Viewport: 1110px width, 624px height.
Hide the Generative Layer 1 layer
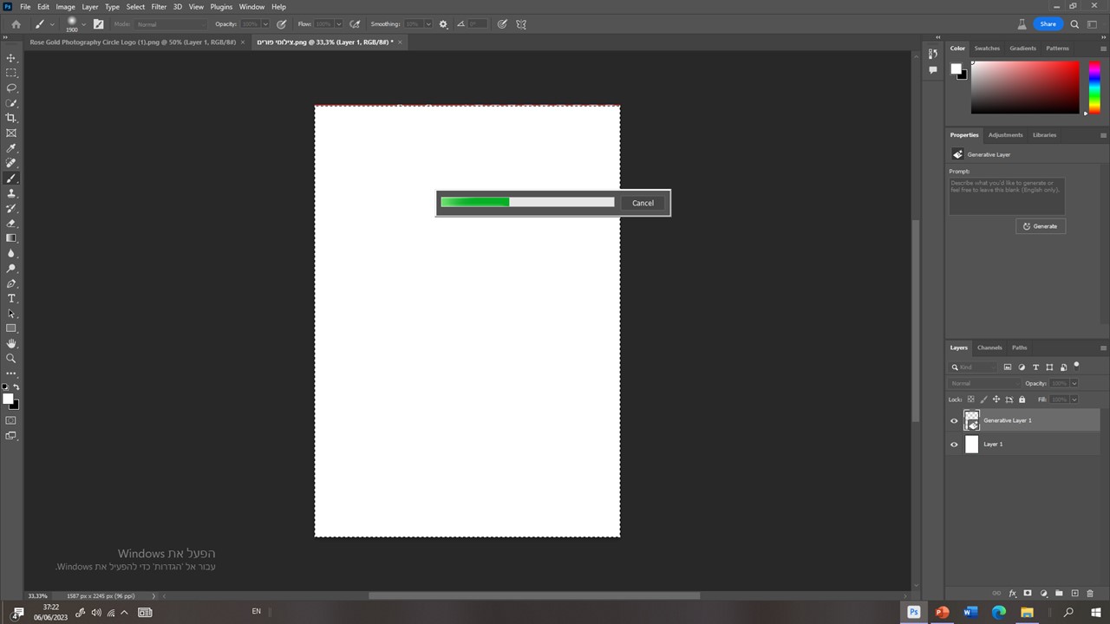[x=954, y=421]
